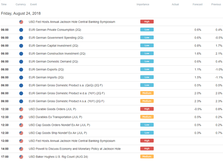223x161 pixels.
Task: Click EU flag for German Exports
Action: click(21, 70)
